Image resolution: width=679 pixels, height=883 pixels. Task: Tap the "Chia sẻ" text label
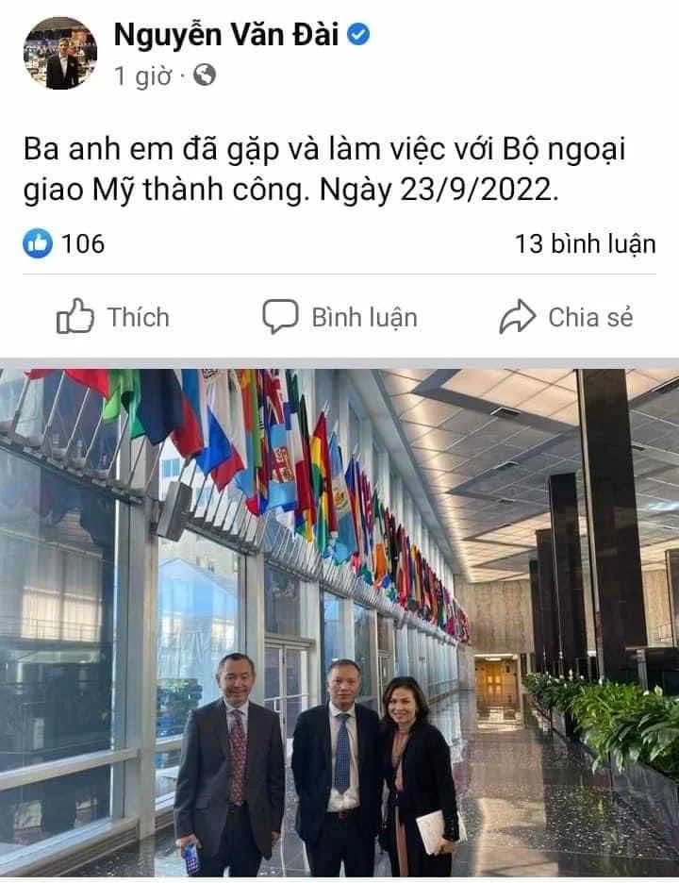click(x=590, y=317)
